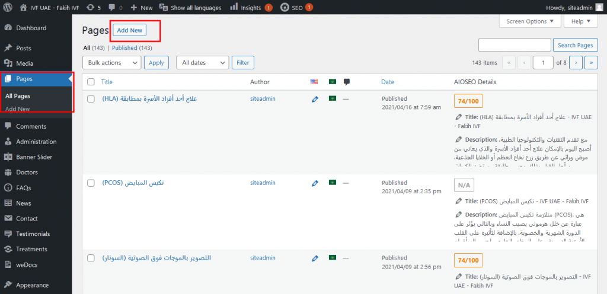Viewport: 607px width, 294px height.
Task: Click Apply button
Action: [156, 63]
